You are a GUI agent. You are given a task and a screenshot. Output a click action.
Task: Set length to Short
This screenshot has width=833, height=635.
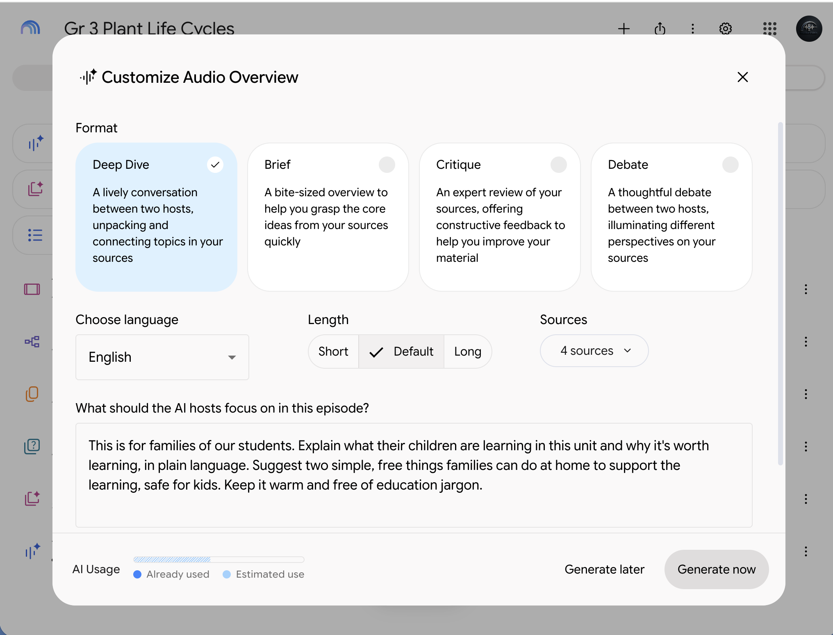coord(333,352)
